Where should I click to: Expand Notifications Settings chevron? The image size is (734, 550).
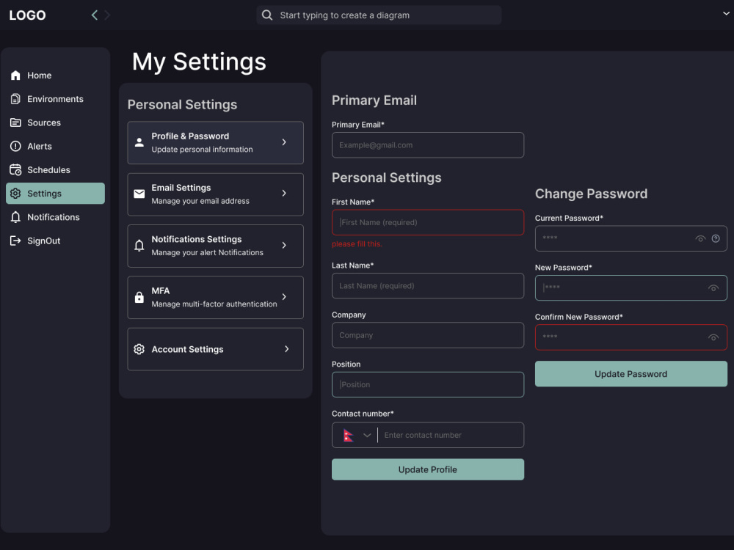pos(284,245)
